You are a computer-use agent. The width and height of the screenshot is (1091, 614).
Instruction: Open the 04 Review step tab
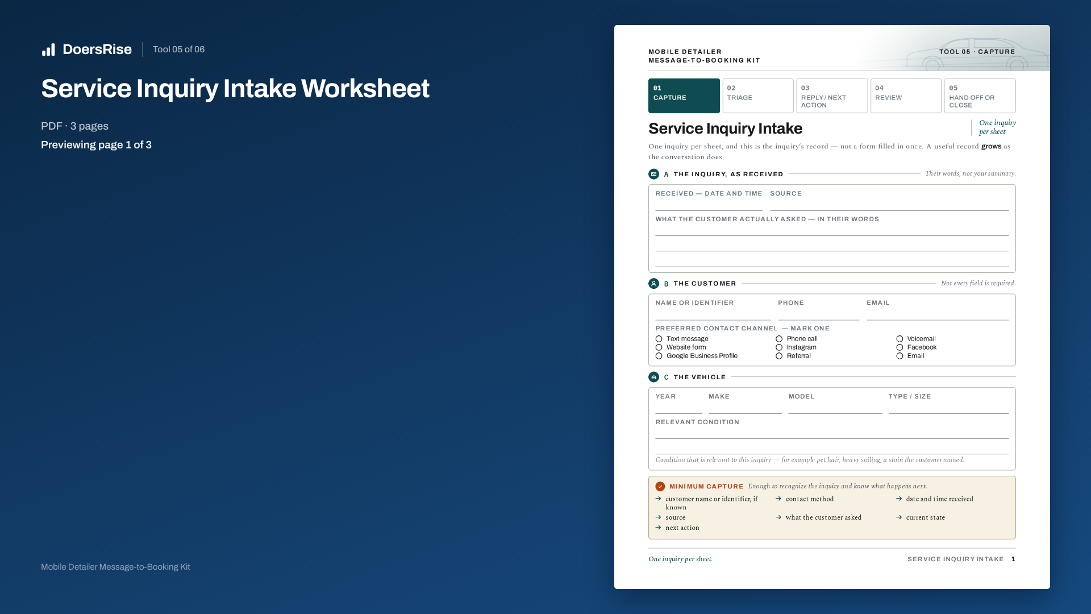906,96
